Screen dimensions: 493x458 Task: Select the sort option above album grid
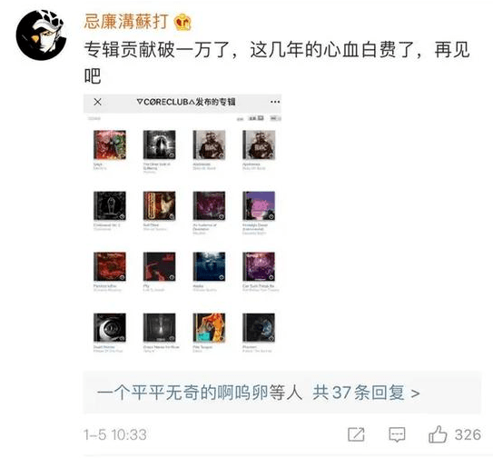click(256, 118)
